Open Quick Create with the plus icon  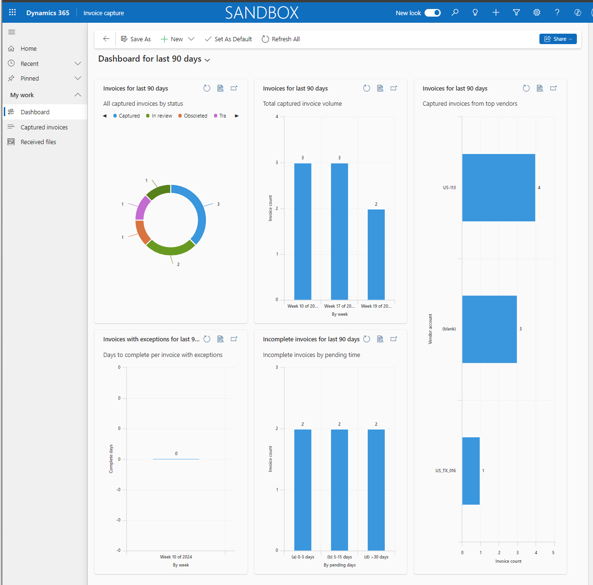pos(496,12)
